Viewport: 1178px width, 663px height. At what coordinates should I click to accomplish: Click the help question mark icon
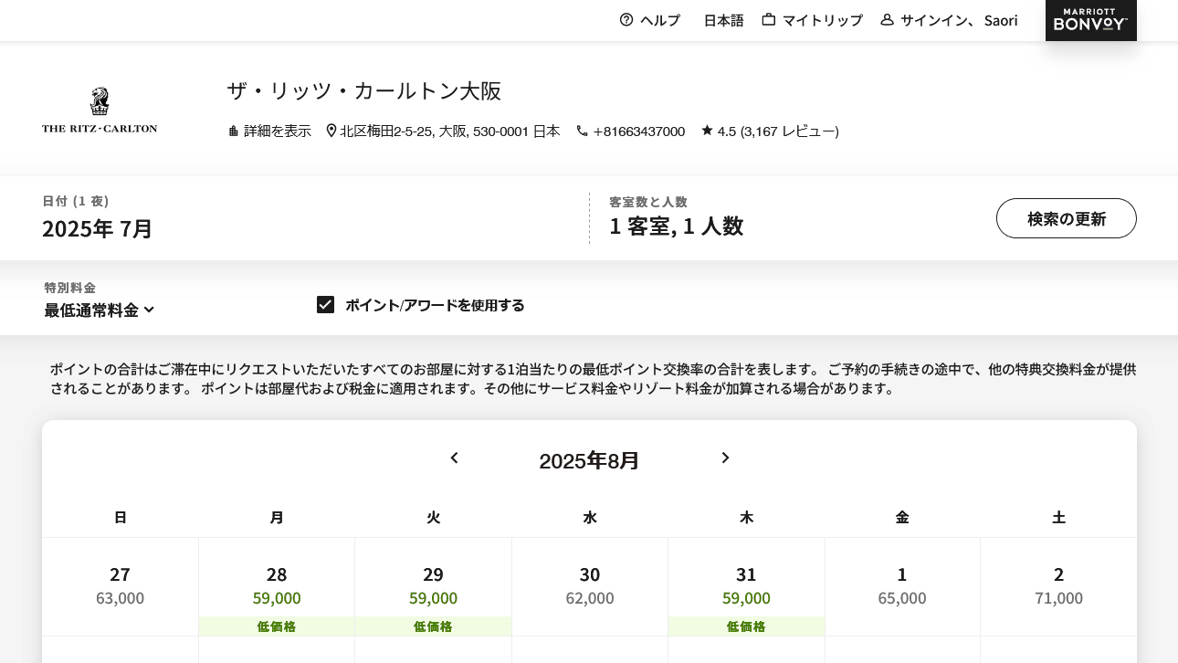pos(626,19)
